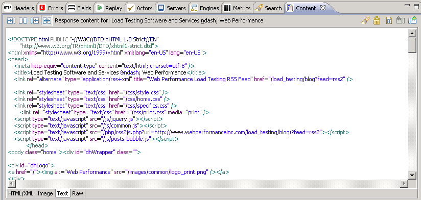Viewport: 421px width, 200px height.
Task: Click the network icon on Engines tab
Action: 194,8
